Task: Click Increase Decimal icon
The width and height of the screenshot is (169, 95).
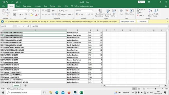Action: click(89, 15)
